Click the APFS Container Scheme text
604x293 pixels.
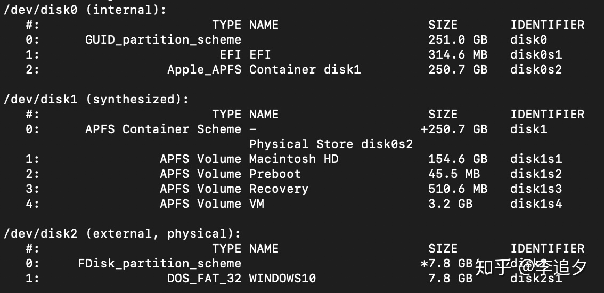tap(164, 129)
